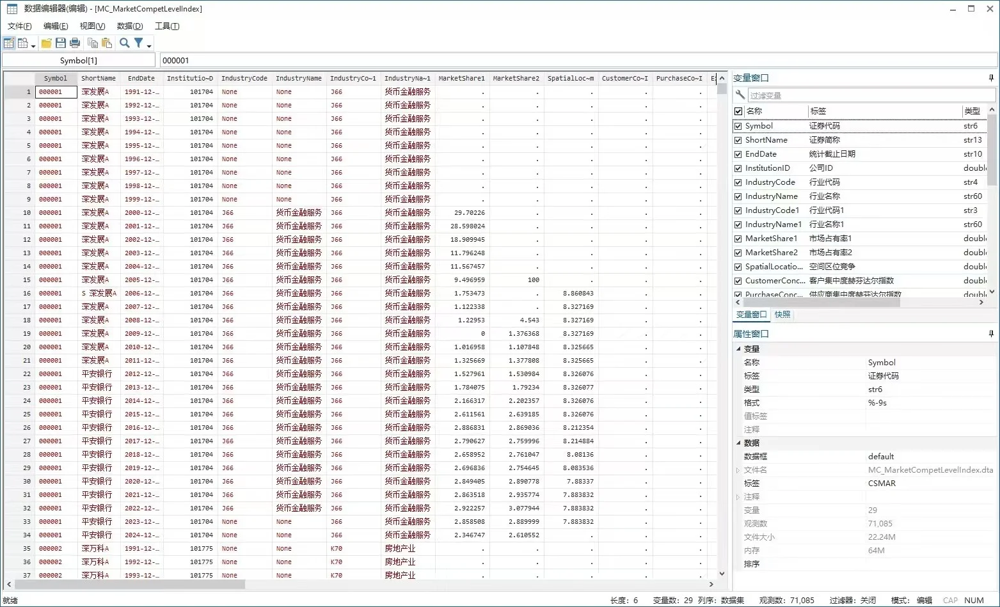Click the variables list scroll right arrow
The height and width of the screenshot is (607, 1000).
click(982, 302)
